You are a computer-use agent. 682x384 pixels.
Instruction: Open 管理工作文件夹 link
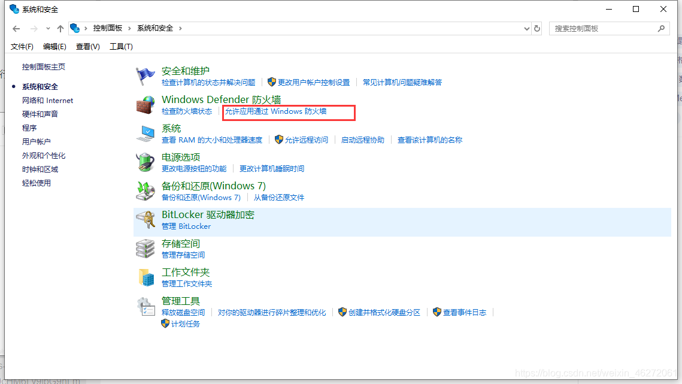pos(187,284)
